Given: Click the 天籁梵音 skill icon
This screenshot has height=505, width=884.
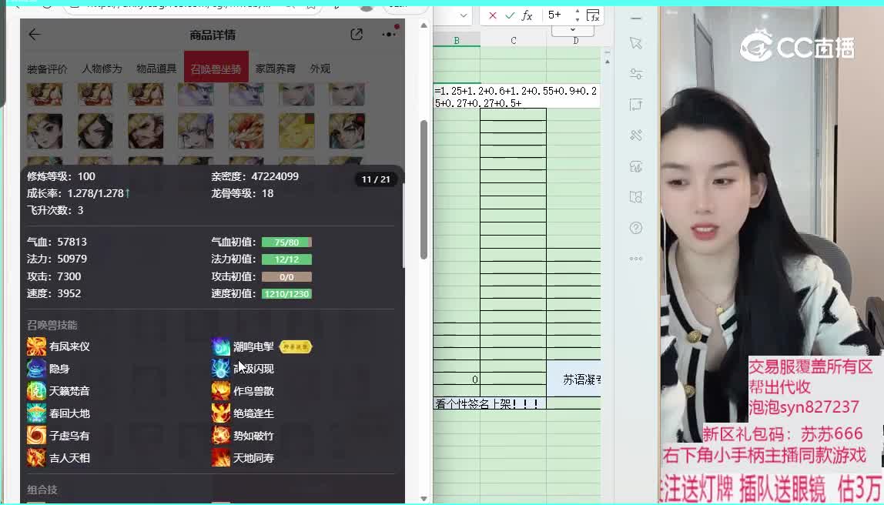Looking at the screenshot, I should point(37,391).
